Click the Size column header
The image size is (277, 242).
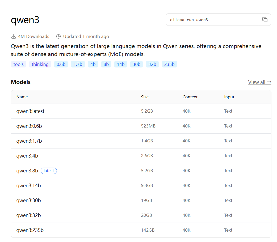coord(145,97)
